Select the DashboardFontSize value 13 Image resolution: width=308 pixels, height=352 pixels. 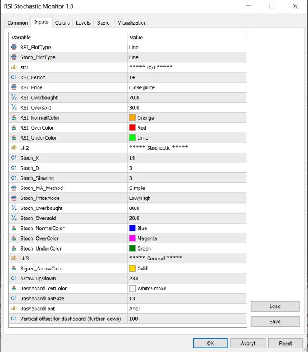pyautogui.click(x=187, y=299)
